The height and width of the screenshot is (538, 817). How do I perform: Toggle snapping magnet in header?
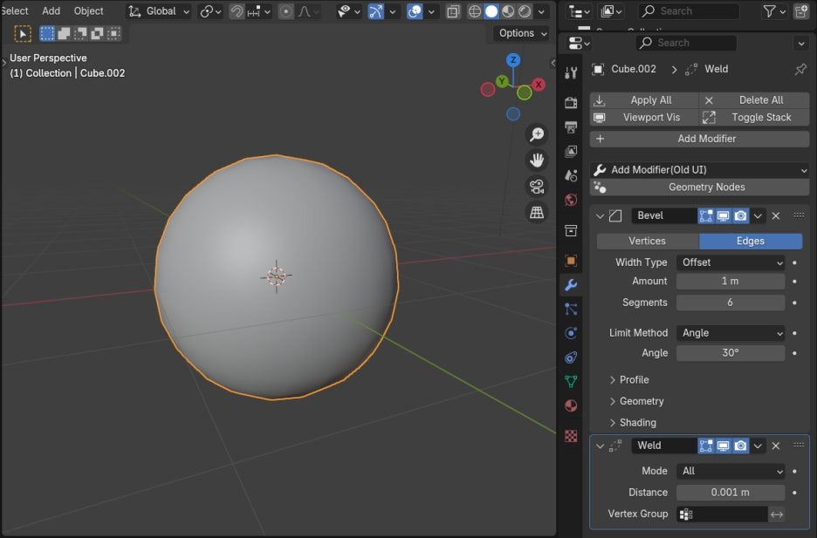(x=237, y=11)
